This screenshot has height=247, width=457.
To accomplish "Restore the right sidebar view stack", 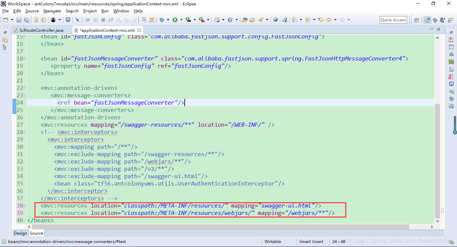I will click(x=451, y=32).
